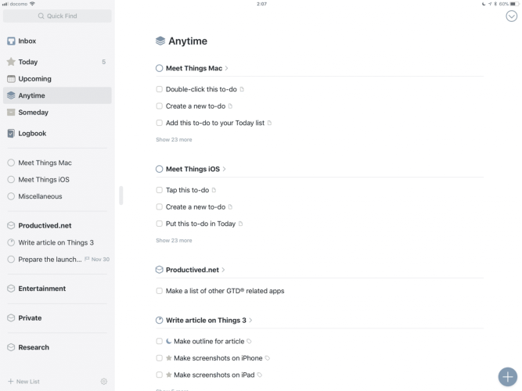Click Research area cube icon
Image resolution: width=522 pixels, height=391 pixels.
11,347
